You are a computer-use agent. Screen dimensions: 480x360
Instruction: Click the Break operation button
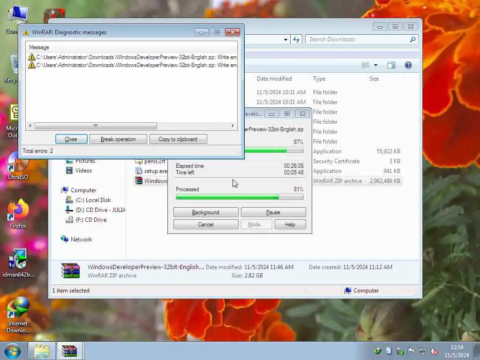[x=118, y=139]
